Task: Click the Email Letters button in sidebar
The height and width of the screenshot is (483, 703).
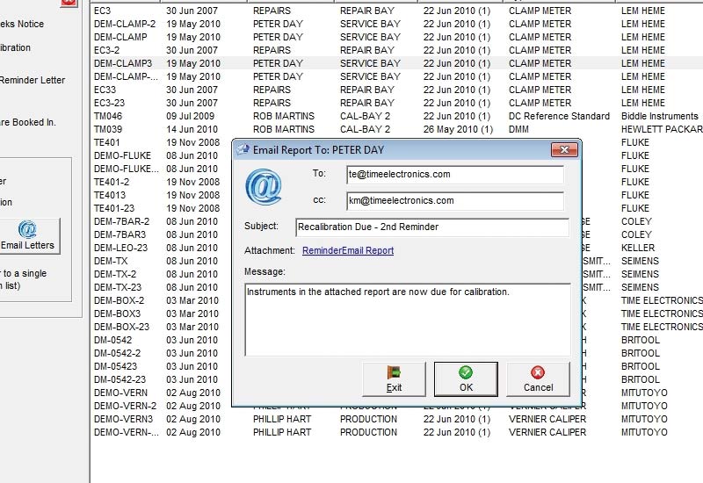Action: point(27,236)
